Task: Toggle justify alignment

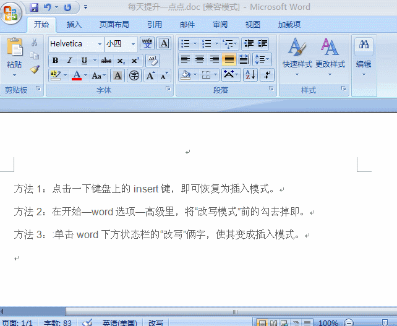Action: click(x=229, y=59)
